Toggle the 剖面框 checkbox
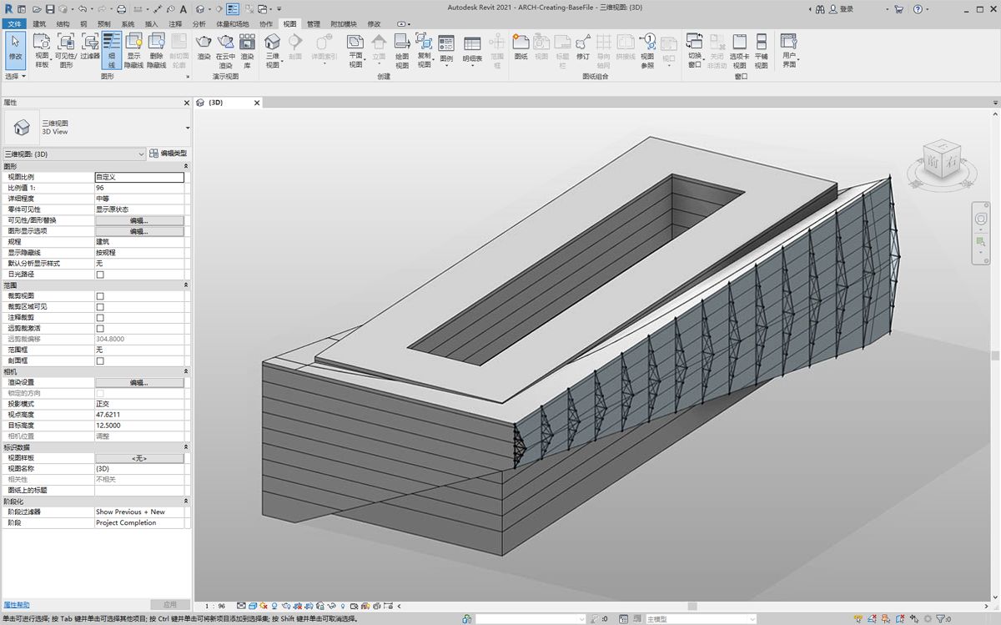 (100, 361)
